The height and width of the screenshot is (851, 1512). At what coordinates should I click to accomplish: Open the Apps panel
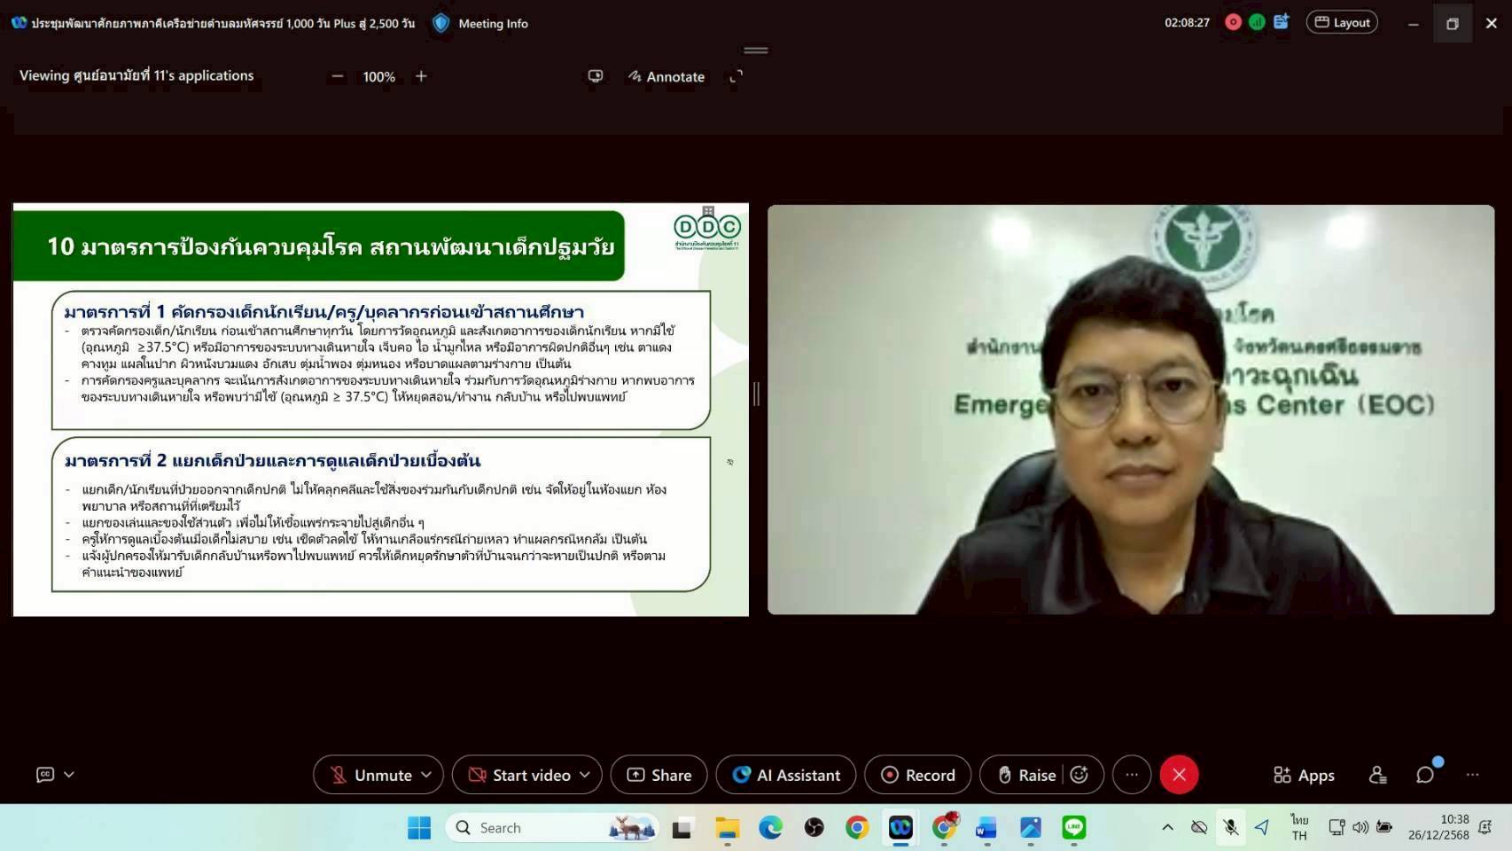[x=1304, y=775]
